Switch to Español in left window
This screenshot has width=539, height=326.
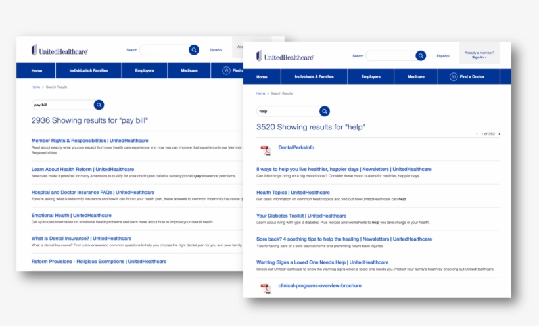216,50
